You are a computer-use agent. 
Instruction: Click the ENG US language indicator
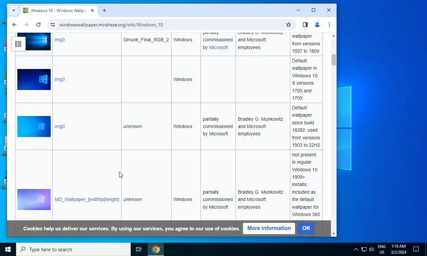coord(382,249)
